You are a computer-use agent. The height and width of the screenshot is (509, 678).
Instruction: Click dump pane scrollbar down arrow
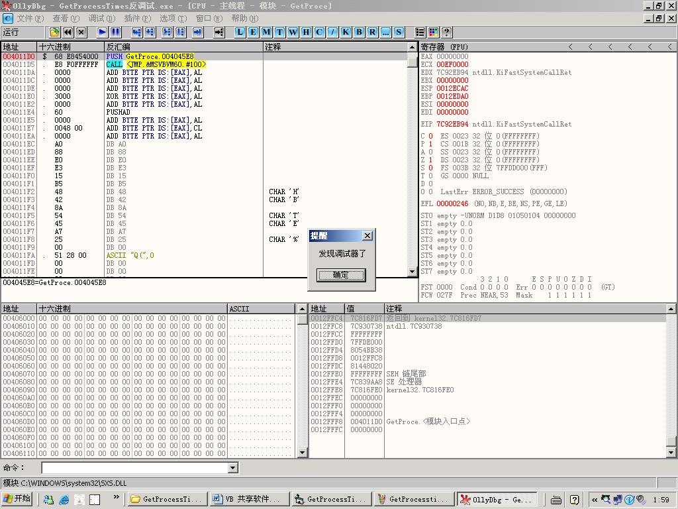click(x=302, y=453)
